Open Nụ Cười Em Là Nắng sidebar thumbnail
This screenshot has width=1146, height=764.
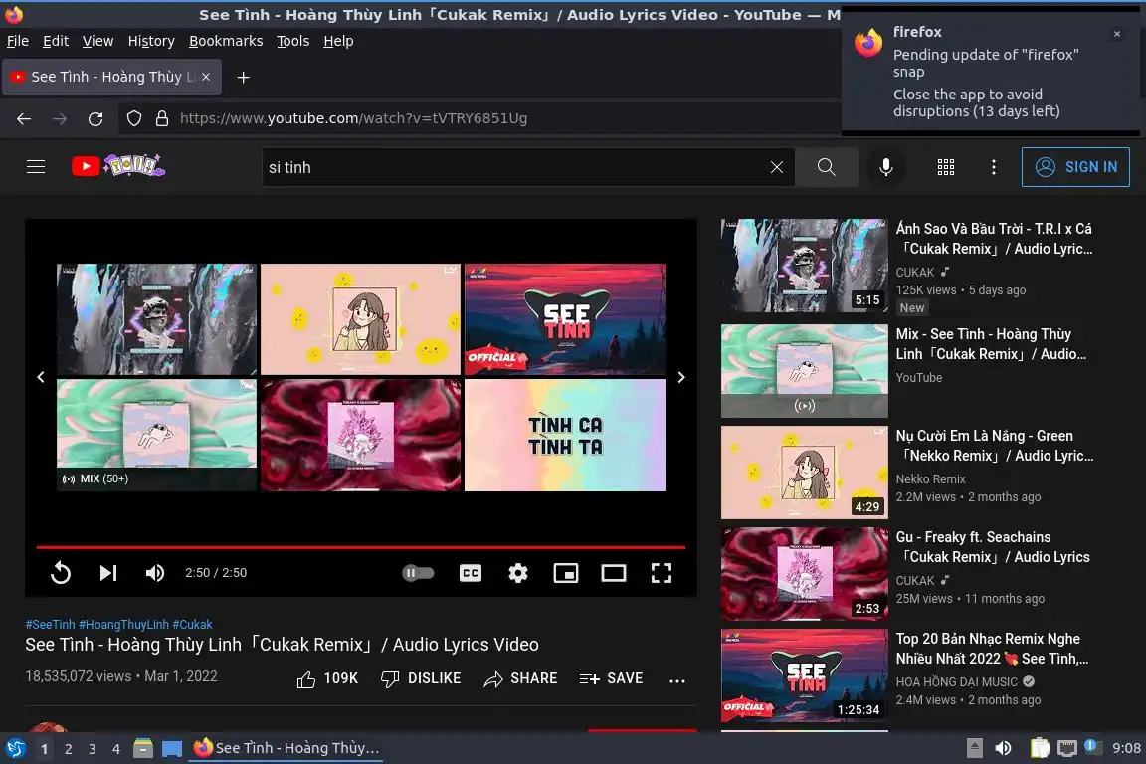coord(805,473)
